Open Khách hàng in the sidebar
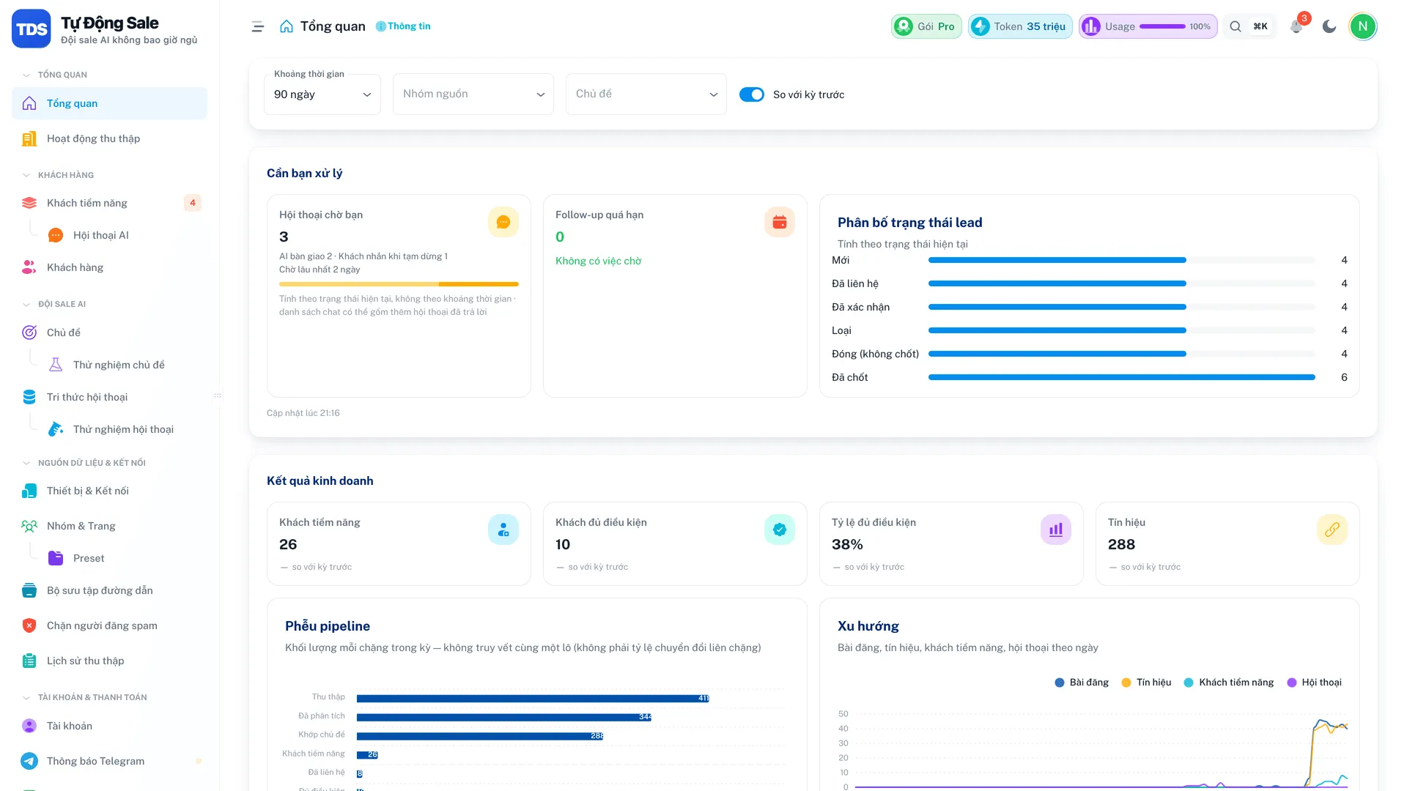 [x=110, y=267]
